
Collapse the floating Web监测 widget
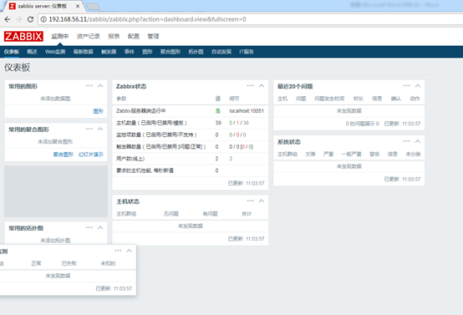[x=129, y=251]
